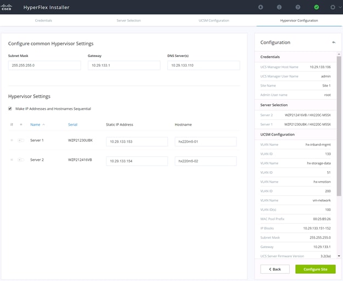Switch to the UCSM Configuration tab
The image size is (343, 281).
pyautogui.click(x=213, y=20)
